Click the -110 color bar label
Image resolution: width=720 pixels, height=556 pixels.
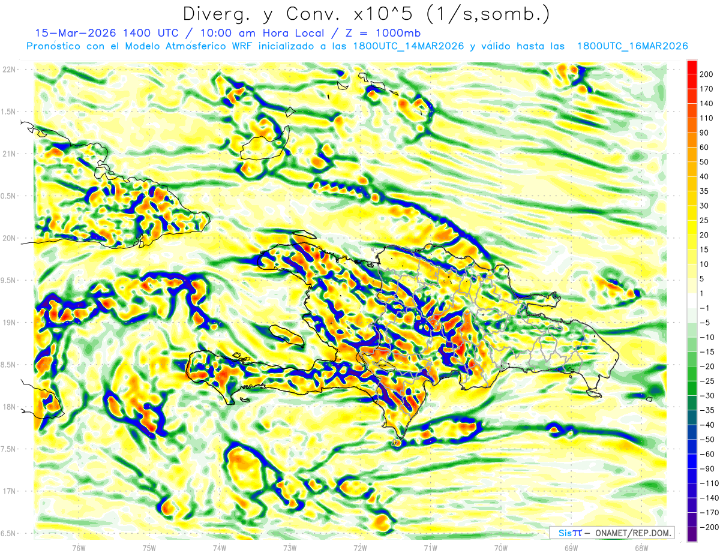[x=710, y=483]
